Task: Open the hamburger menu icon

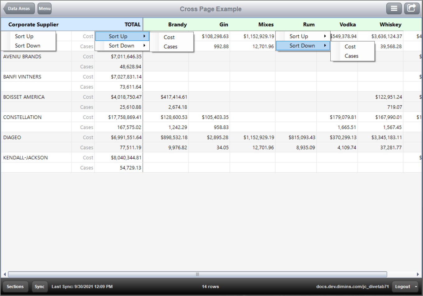Action: click(x=394, y=8)
